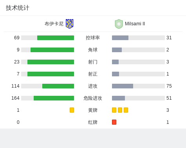Viewport: 186px width, 148px height.
Task: Click the green 控球率 possession bar
Action: pyautogui.click(x=56, y=38)
